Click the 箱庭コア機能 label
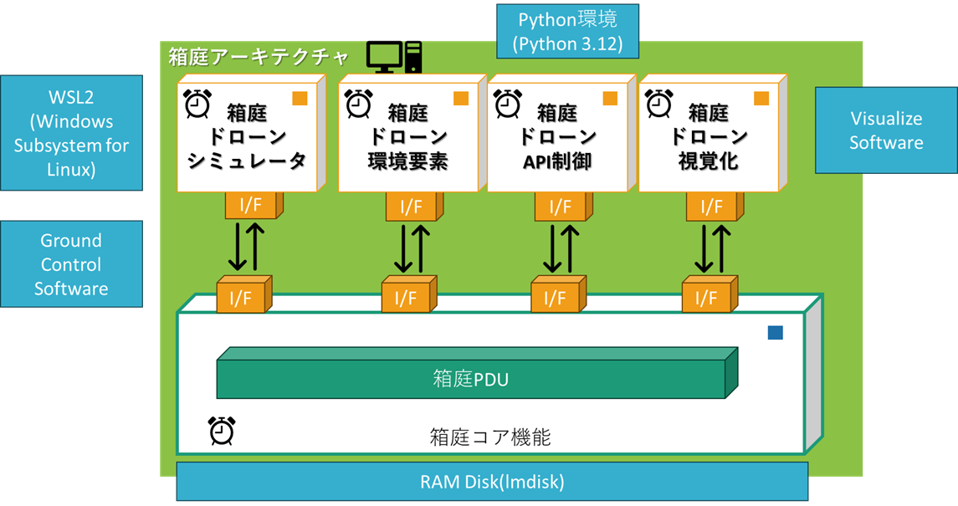 (x=490, y=437)
